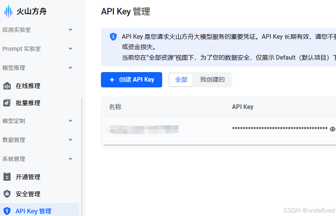
Task: Click the 模型定制 section label
Action: pos(14,121)
